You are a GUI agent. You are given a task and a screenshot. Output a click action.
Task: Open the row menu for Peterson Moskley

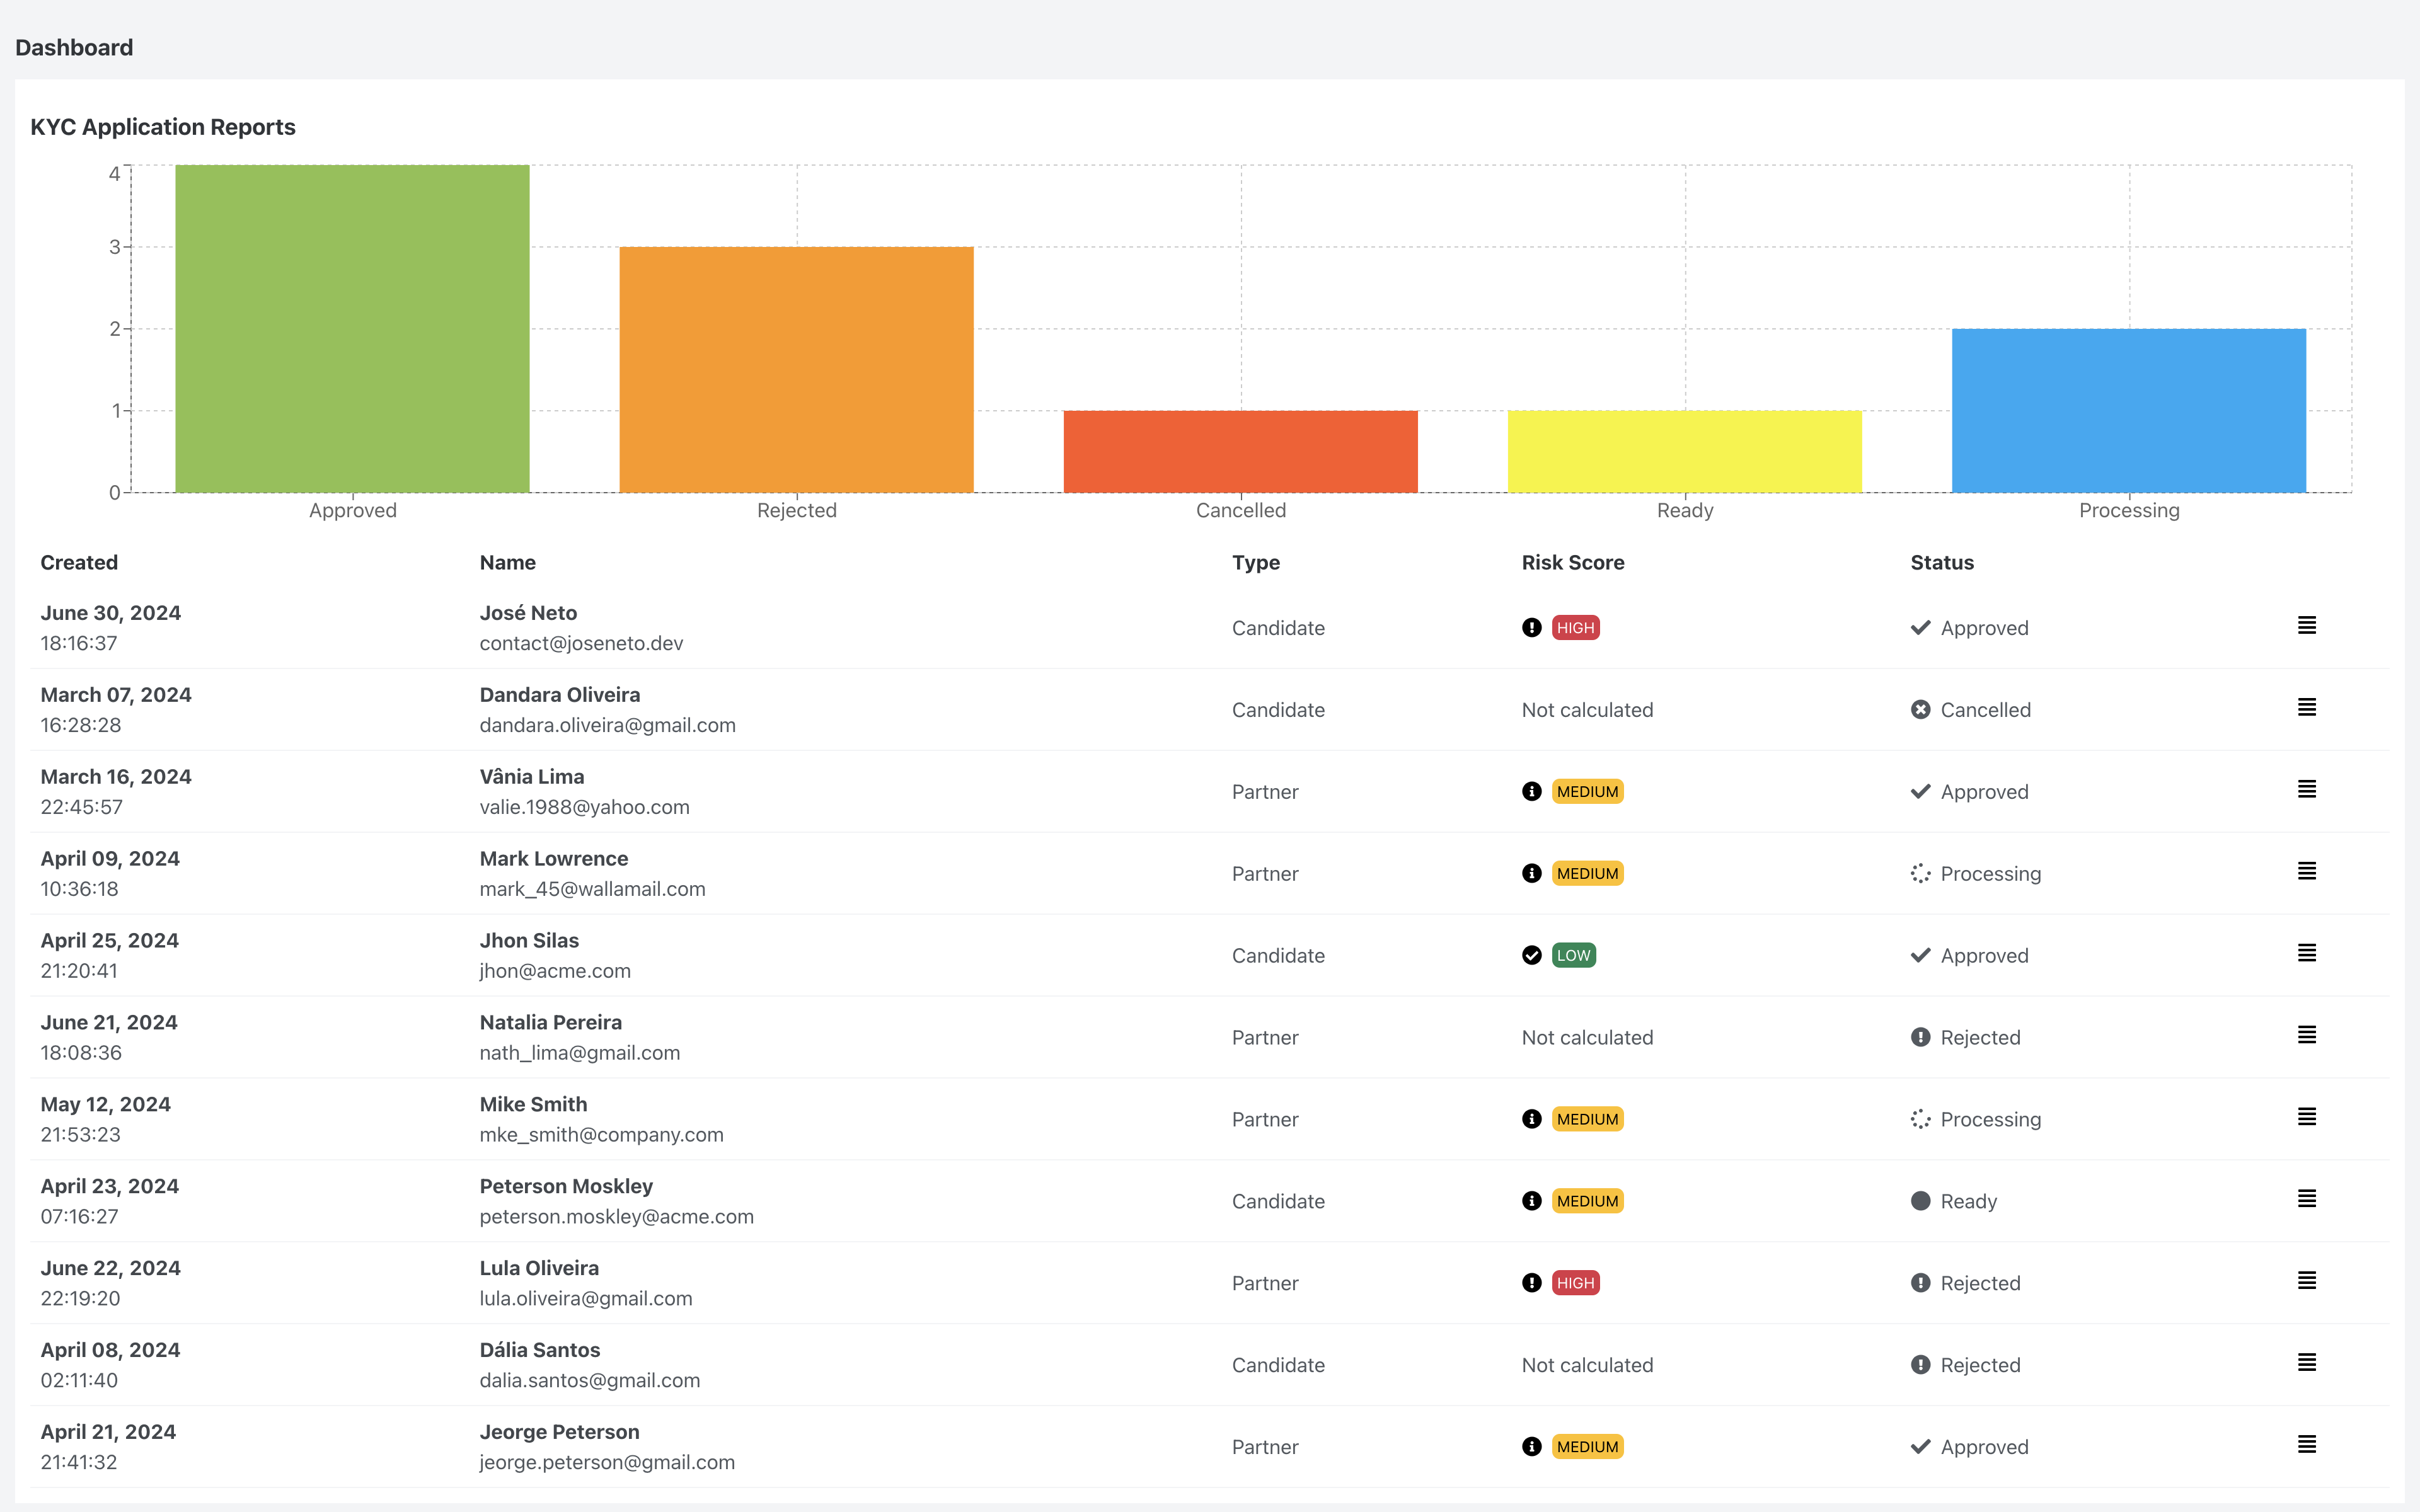[x=2306, y=1200]
